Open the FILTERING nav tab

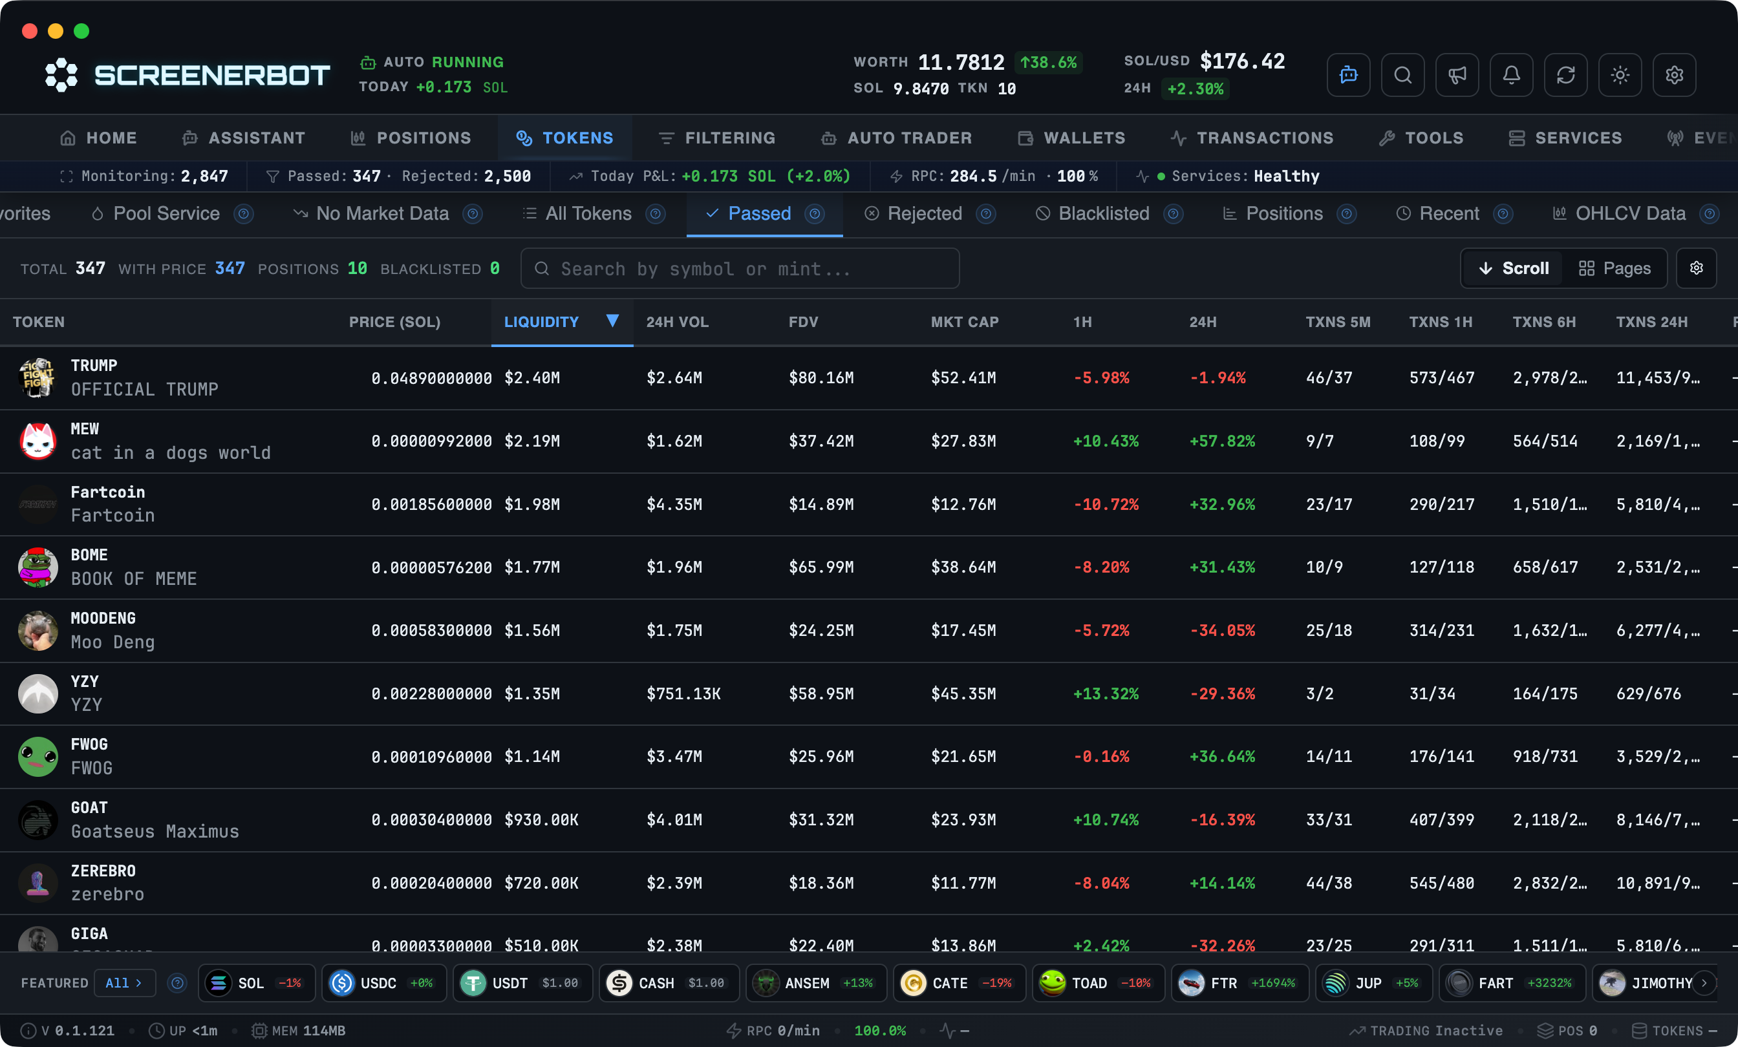(716, 138)
